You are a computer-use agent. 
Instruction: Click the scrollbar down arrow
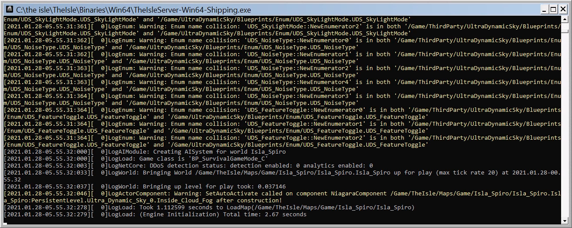pyautogui.click(x=565, y=221)
